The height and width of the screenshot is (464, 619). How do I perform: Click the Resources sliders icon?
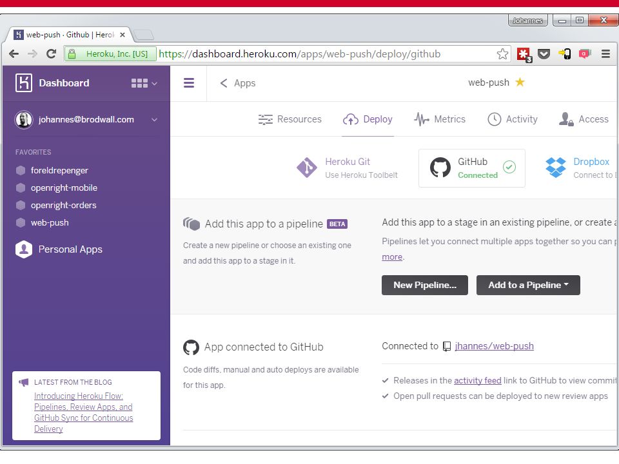click(x=265, y=119)
